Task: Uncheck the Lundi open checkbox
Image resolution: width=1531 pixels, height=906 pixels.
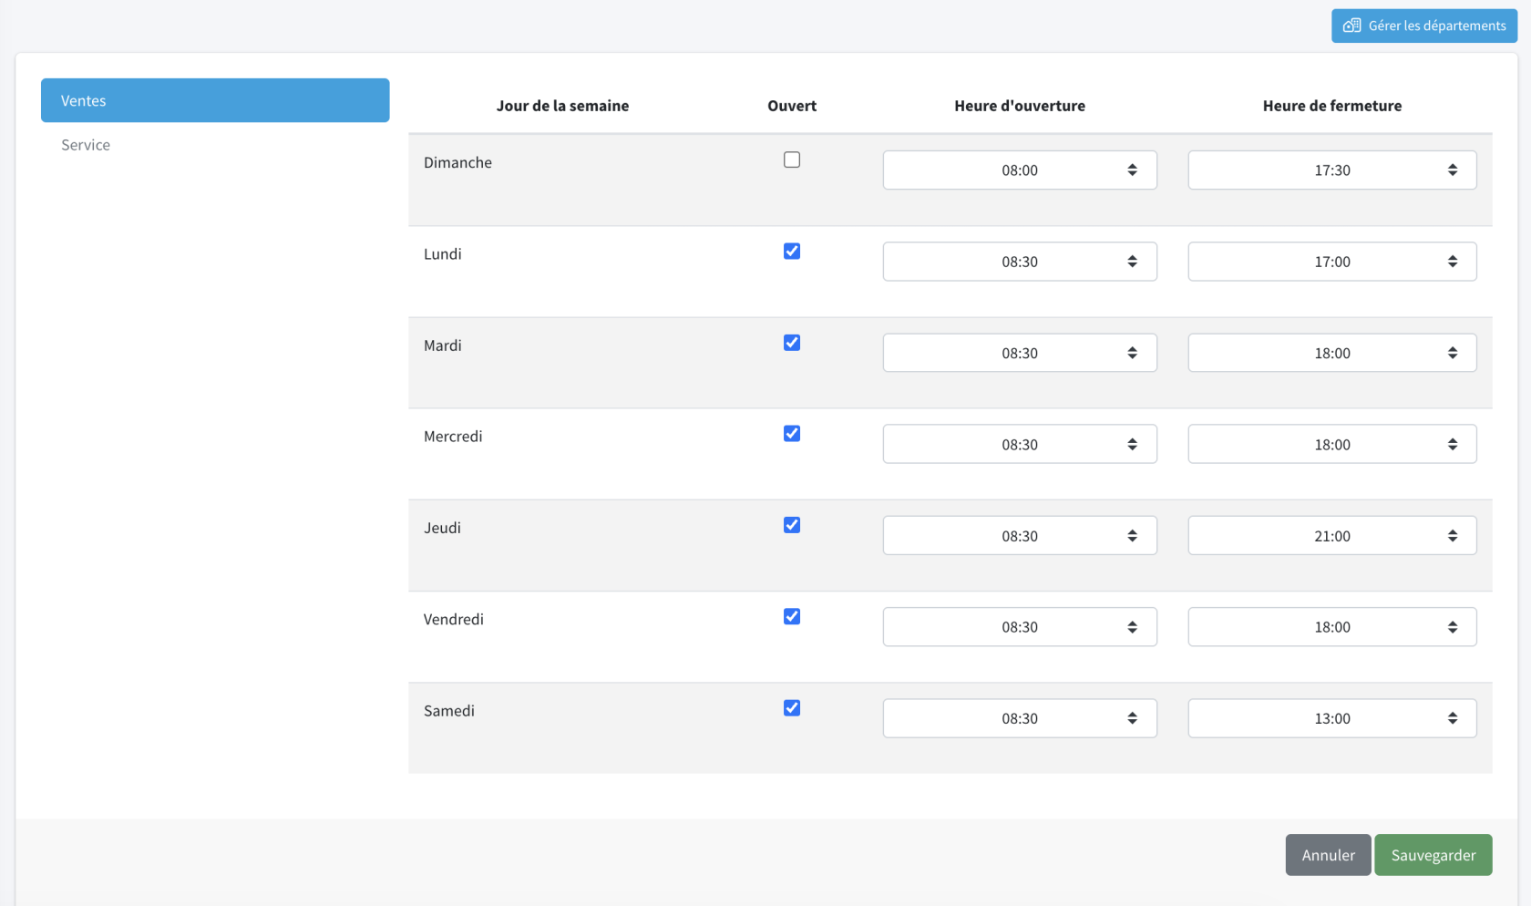Action: (792, 251)
